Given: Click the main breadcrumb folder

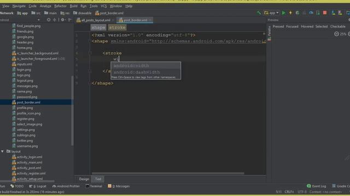Looking at the screenshot, I should [50, 13].
